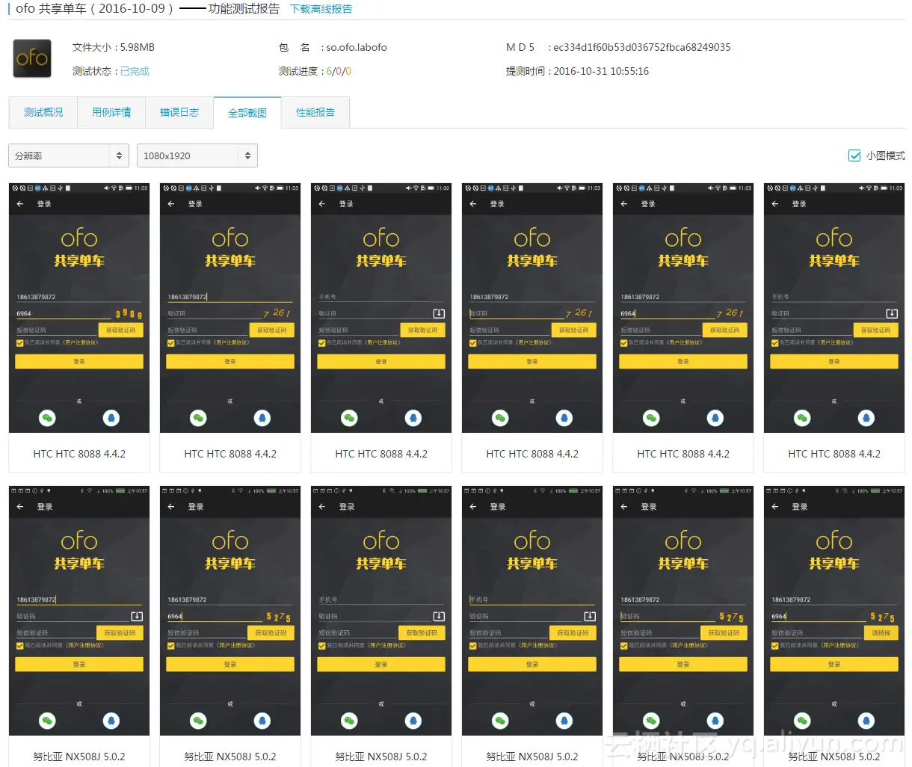The image size is (912, 767).
Task: Click the title ofo 共享单车（2016-10-09）
Action: (x=95, y=9)
